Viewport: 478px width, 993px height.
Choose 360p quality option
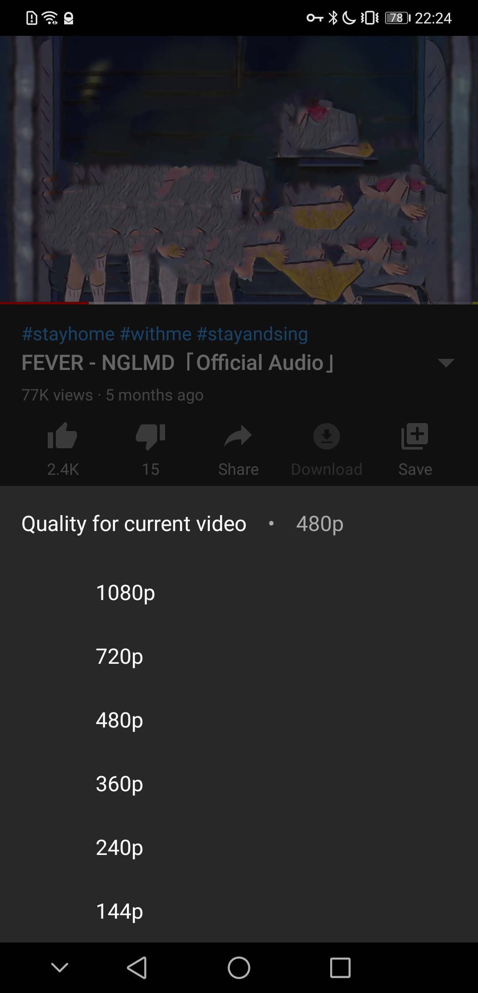pos(239,783)
